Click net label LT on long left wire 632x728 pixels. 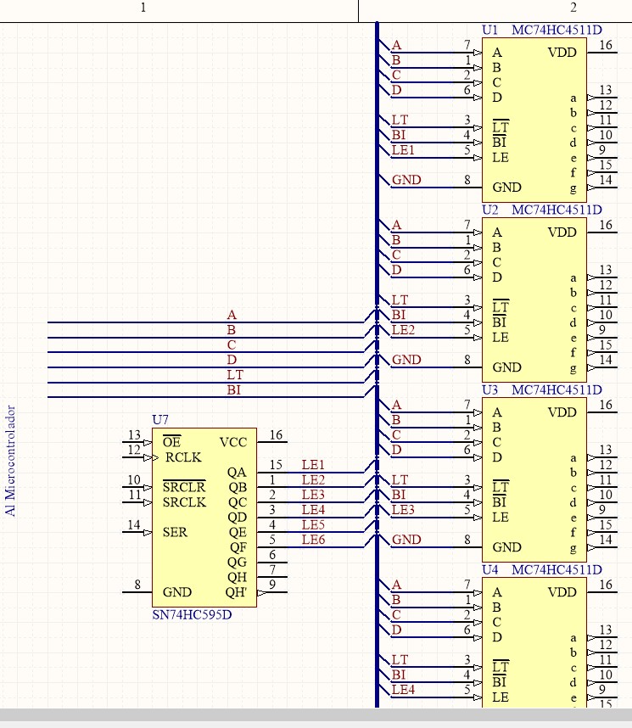tap(235, 375)
